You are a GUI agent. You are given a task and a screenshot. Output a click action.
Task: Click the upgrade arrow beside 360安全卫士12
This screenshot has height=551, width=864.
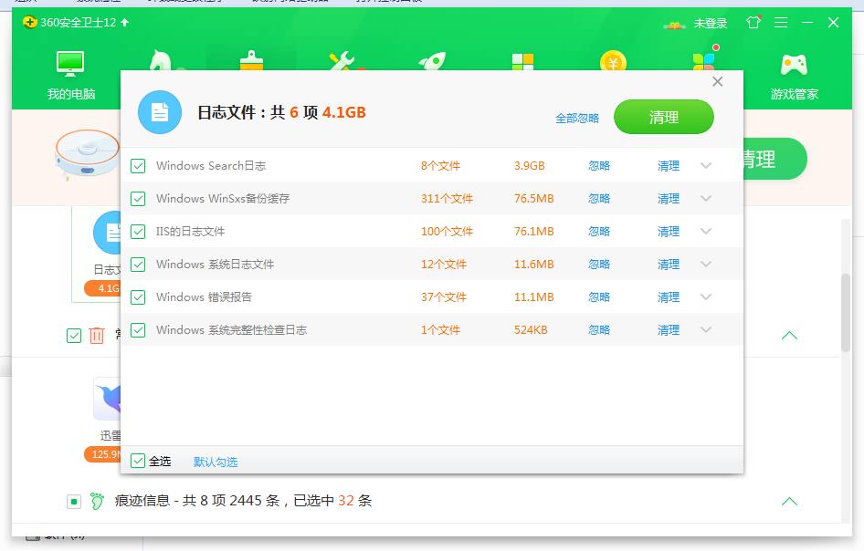(x=124, y=23)
